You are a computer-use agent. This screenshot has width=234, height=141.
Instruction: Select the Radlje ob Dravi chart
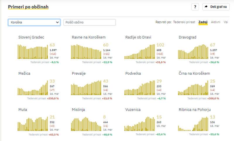pos(140,52)
